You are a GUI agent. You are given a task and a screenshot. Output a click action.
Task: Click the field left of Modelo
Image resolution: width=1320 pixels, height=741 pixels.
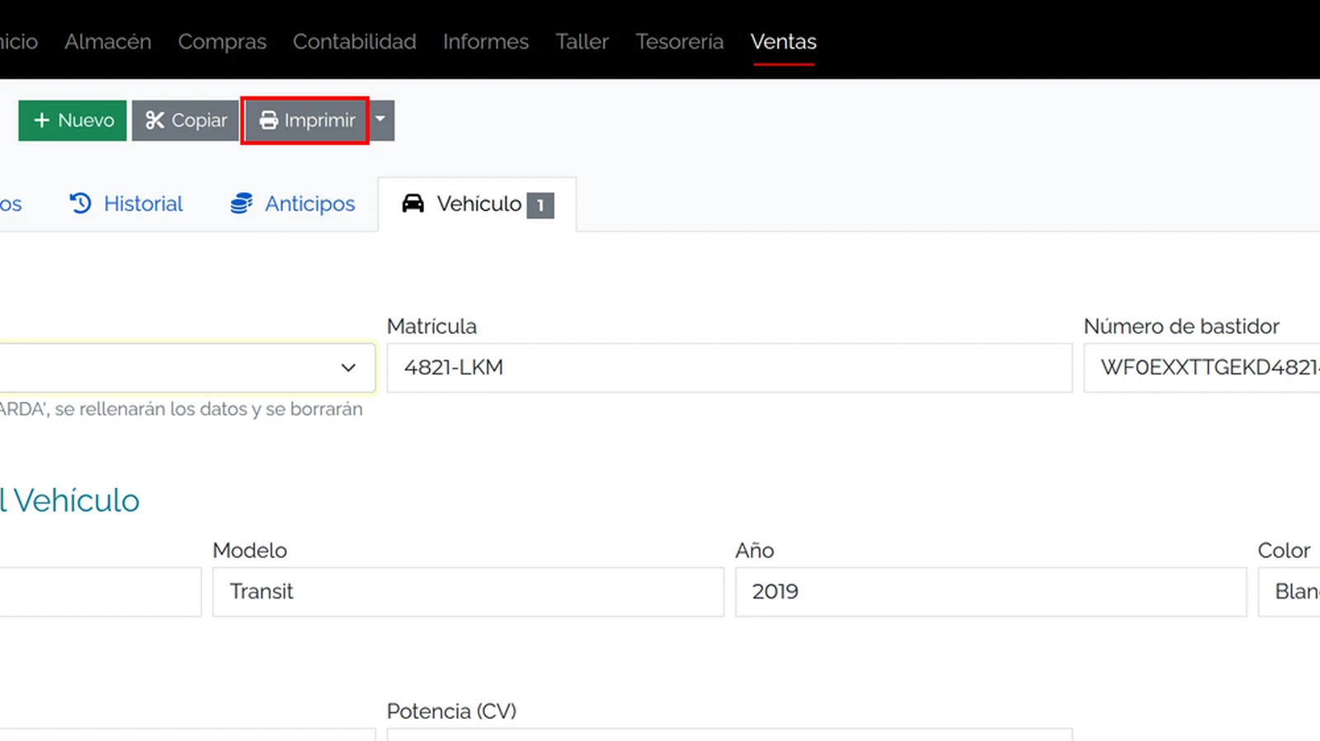[x=101, y=592]
